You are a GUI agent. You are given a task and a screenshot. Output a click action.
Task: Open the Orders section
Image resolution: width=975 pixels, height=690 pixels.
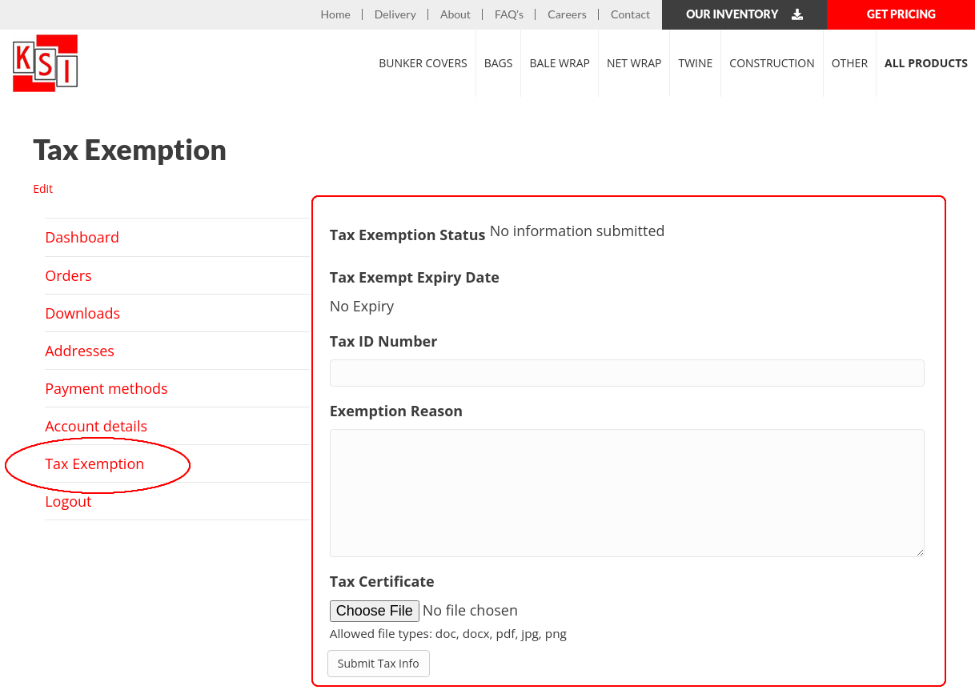click(68, 275)
